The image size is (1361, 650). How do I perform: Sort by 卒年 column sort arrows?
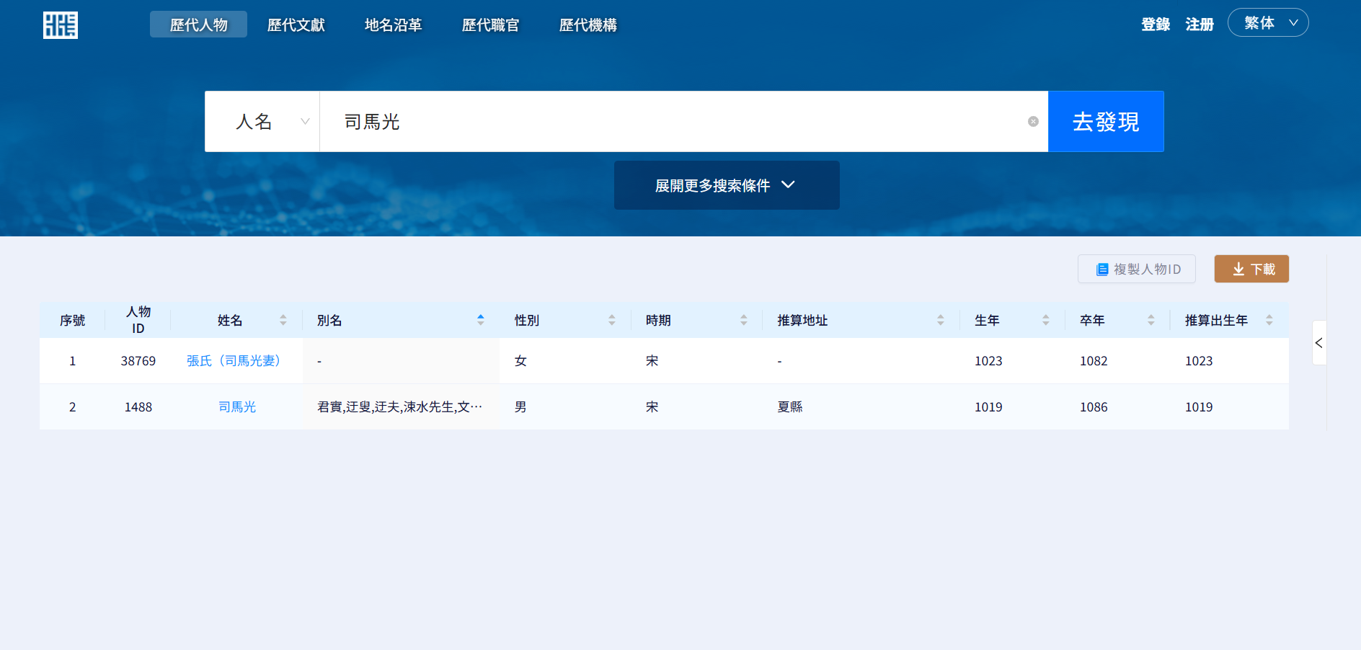coord(1151,320)
